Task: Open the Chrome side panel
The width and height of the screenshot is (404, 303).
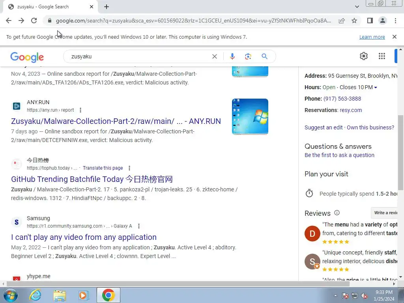Action: pyautogui.click(x=370, y=21)
